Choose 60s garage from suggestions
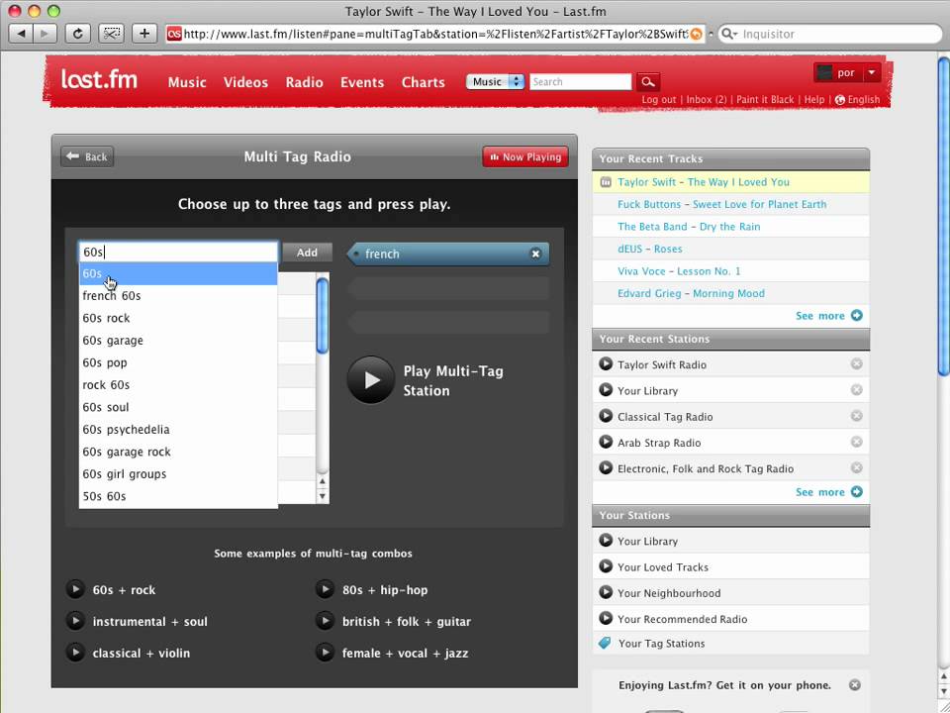Image resolution: width=950 pixels, height=713 pixels. [178, 340]
